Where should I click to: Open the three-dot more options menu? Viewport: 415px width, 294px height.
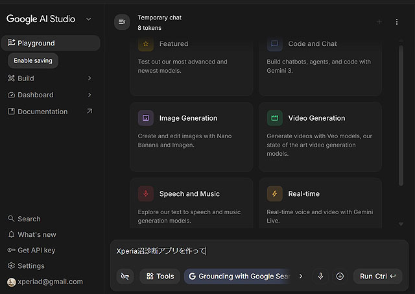click(397, 22)
